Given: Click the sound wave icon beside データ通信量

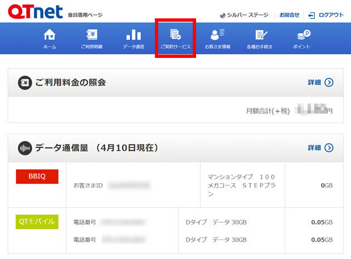Looking at the screenshot, I should [x=25, y=148].
